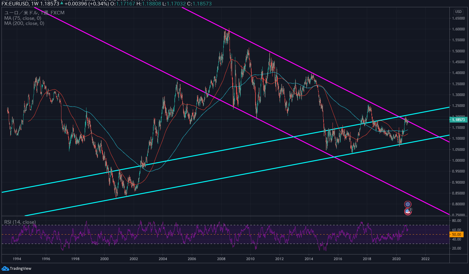Click the European Union flag event icon
Viewport: 469px width, 274px height.
[x=408, y=204]
